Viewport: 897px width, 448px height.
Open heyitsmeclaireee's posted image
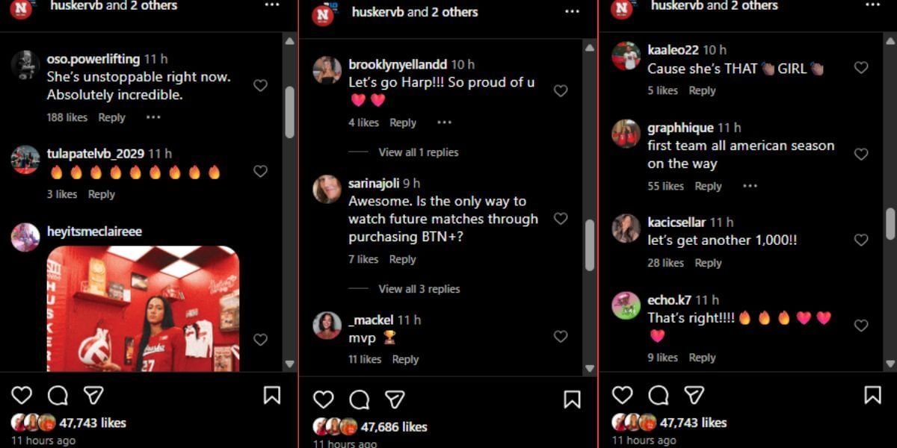[x=143, y=308]
